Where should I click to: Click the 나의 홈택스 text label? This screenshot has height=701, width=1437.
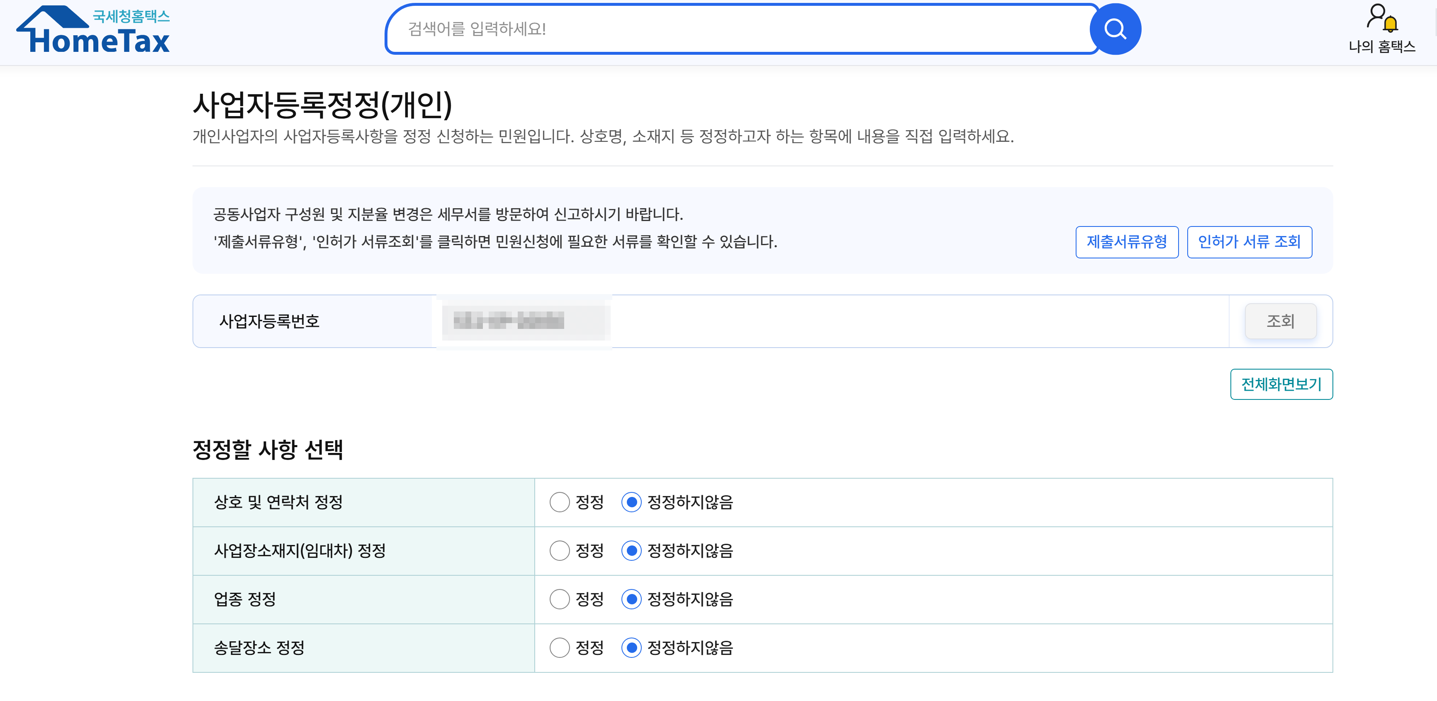[x=1381, y=46]
